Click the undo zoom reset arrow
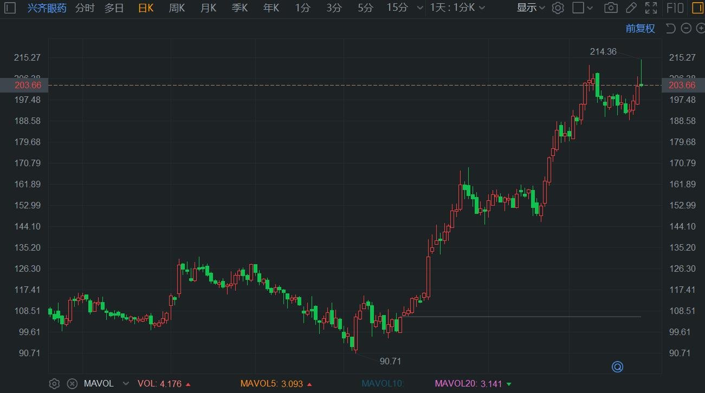705x393 pixels. (x=670, y=29)
